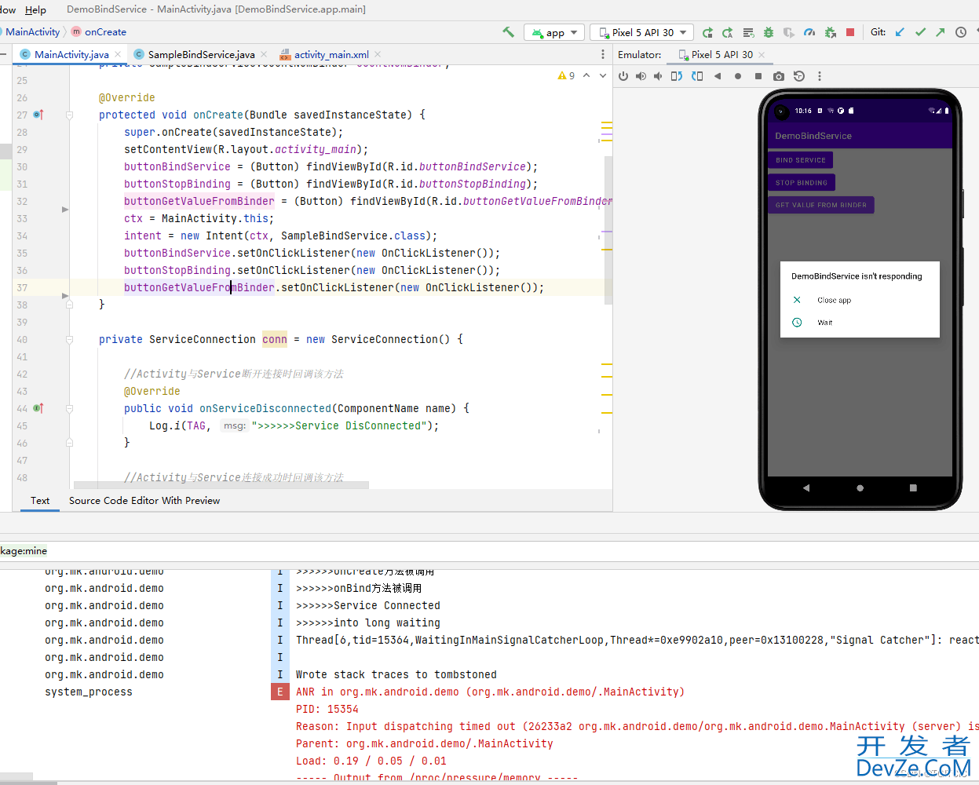979x785 pixels.
Task: Click Git Commit checkmark icon
Action: pyautogui.click(x=920, y=32)
